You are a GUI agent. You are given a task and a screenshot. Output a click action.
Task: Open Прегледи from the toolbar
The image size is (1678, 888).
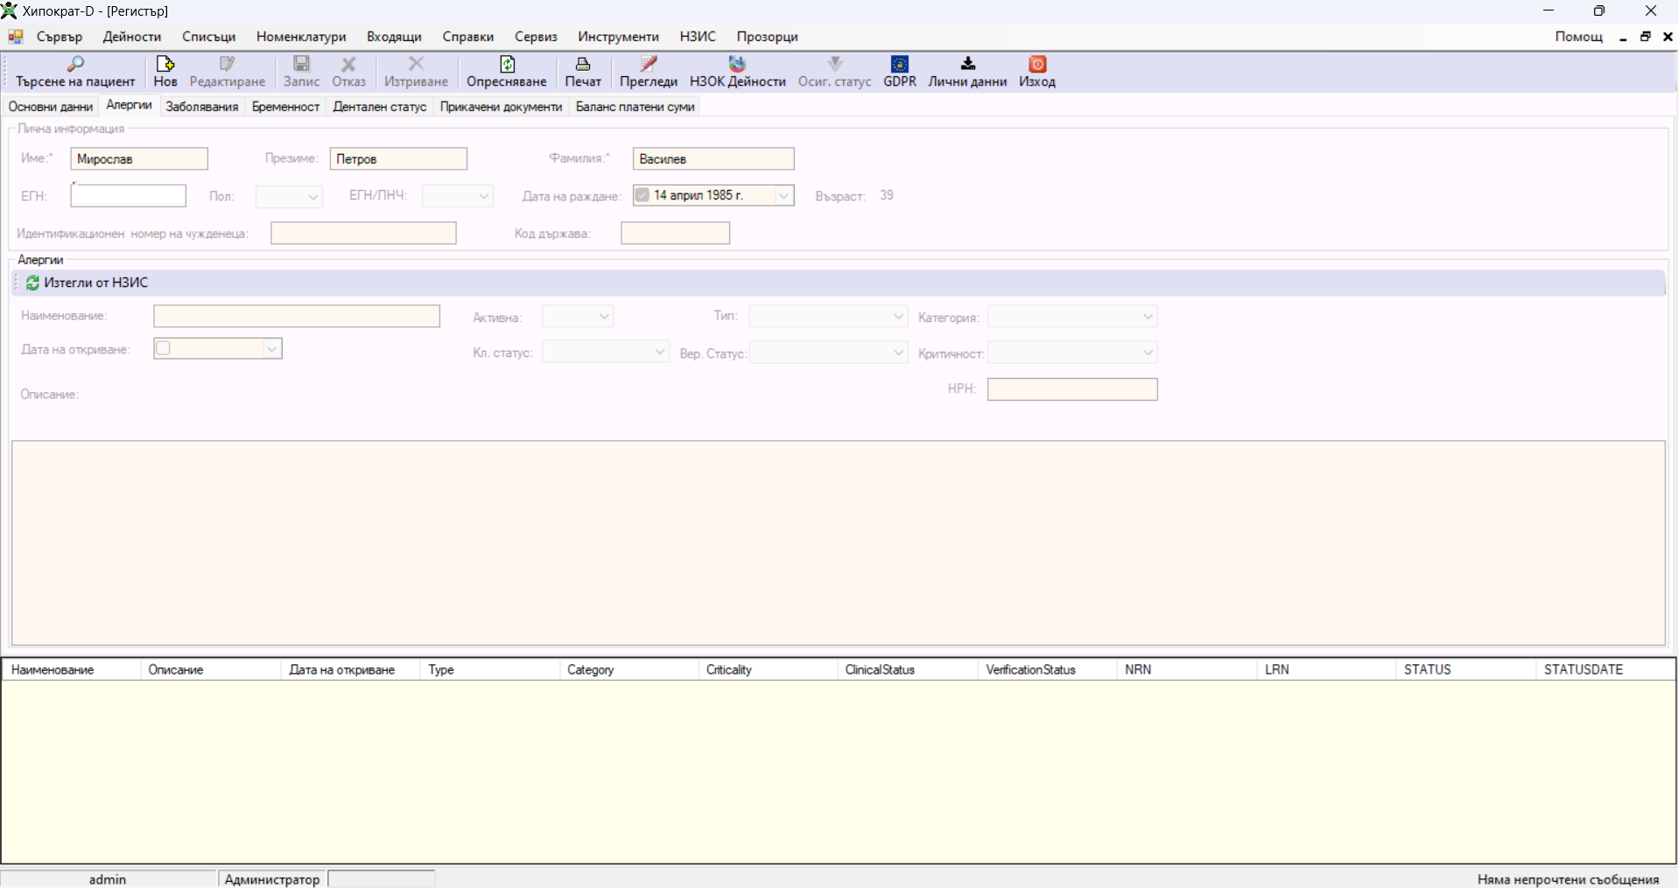649,72
